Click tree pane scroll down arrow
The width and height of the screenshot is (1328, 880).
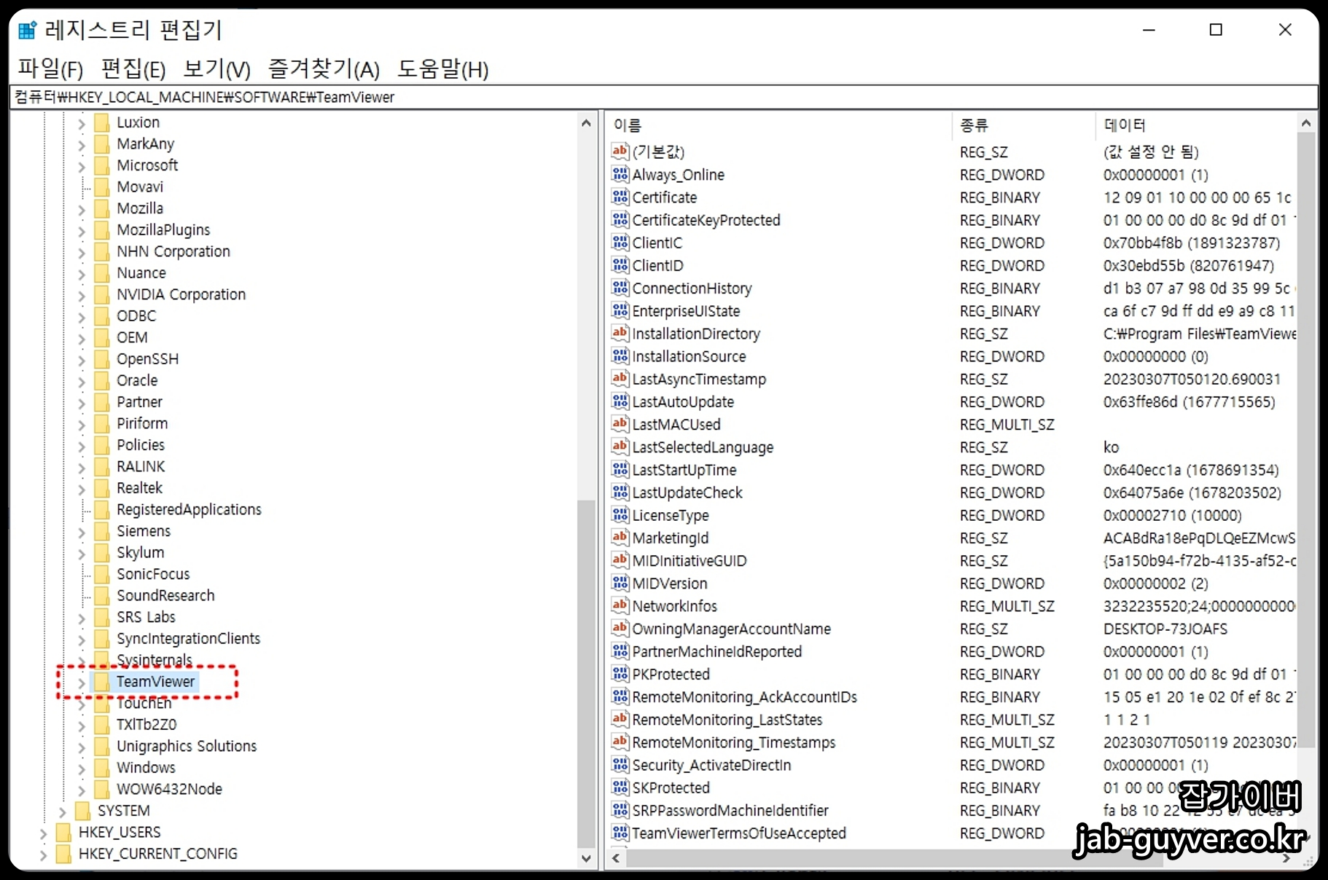click(587, 859)
